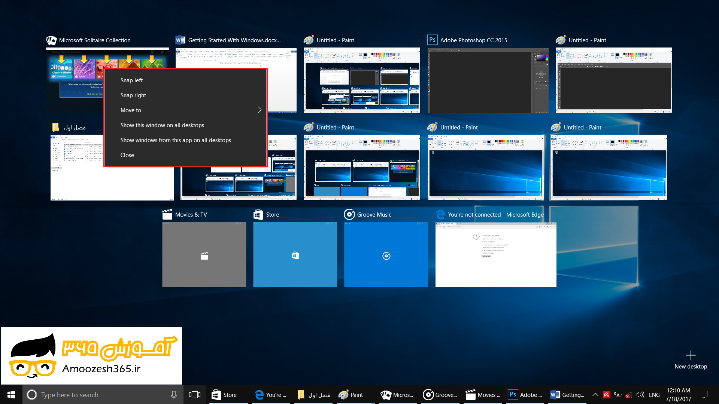Click Close in the context menu
Screen dimensions: 719x404
(185, 155)
